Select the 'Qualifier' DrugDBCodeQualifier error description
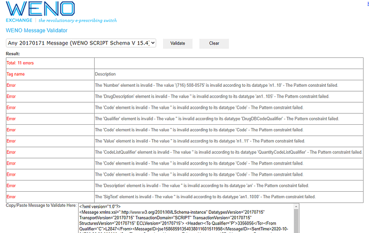The width and height of the screenshot is (369, 233). tap(217, 119)
